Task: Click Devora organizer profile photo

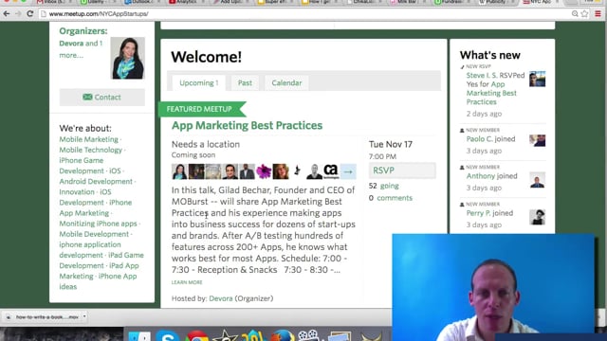Action: tap(128, 58)
